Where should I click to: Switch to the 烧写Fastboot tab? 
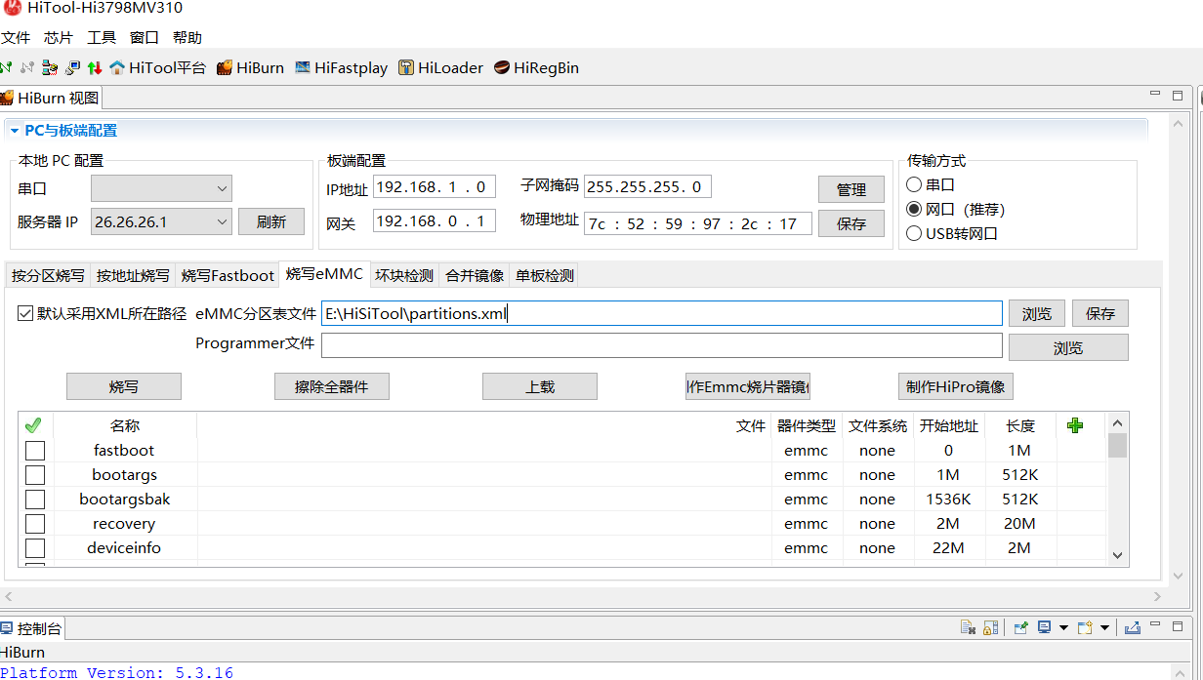pos(228,276)
